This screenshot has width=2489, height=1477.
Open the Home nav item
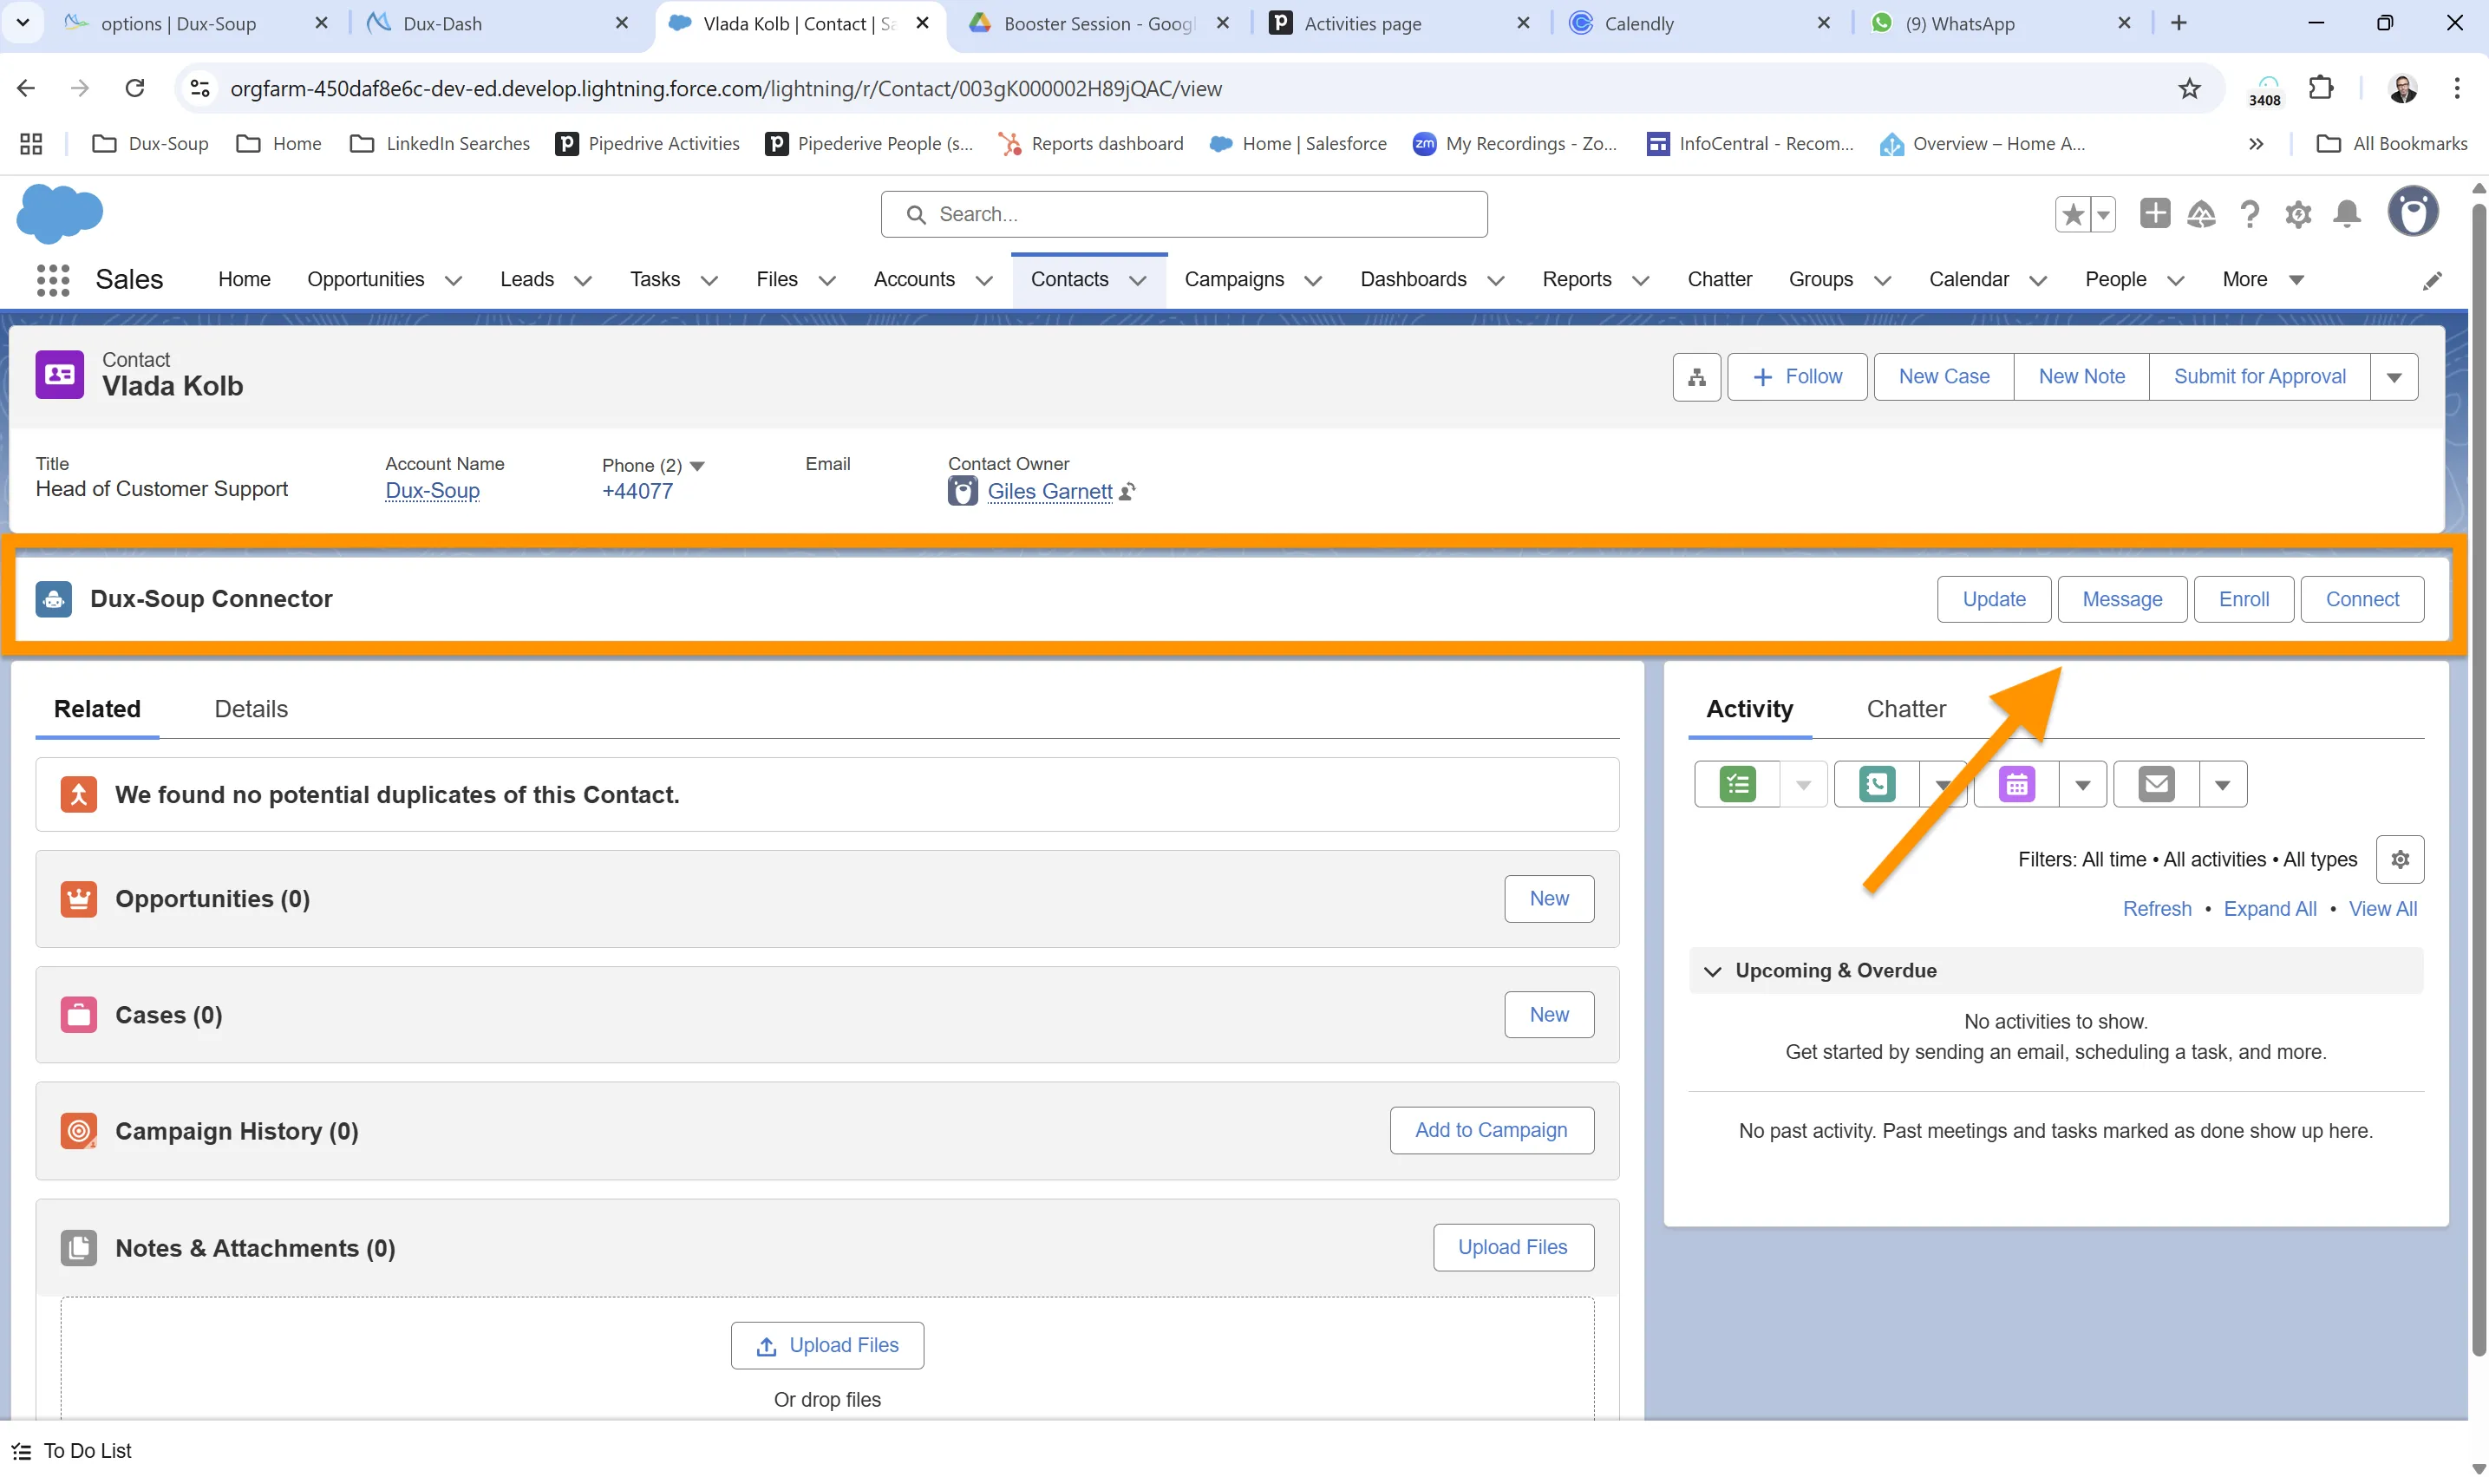click(x=244, y=279)
